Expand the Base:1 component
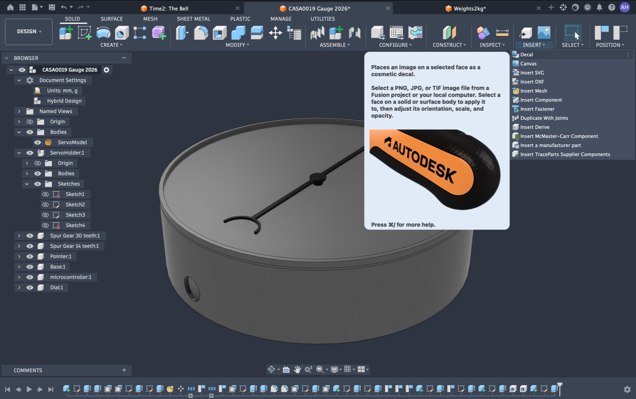This screenshot has height=399, width=636. (x=19, y=267)
